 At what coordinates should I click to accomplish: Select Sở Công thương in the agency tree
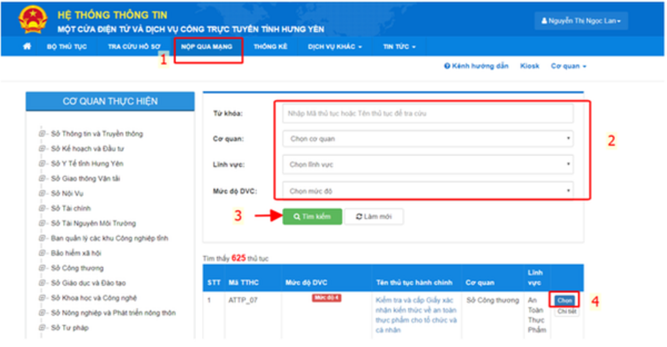point(77,268)
